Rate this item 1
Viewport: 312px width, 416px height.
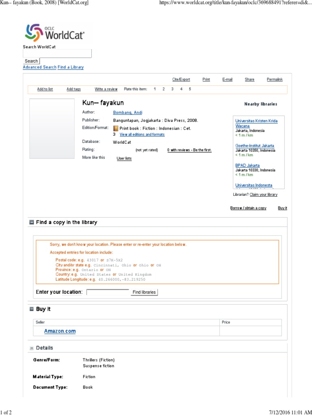pos(155,89)
